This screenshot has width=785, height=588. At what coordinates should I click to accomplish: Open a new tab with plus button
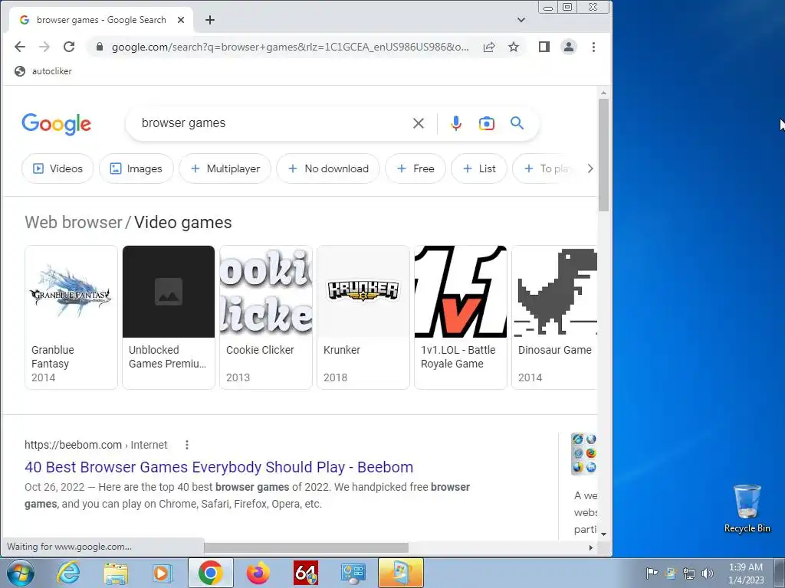click(x=210, y=20)
